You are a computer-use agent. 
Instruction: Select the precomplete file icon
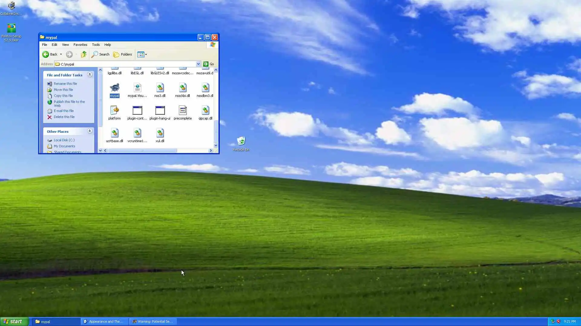click(182, 110)
